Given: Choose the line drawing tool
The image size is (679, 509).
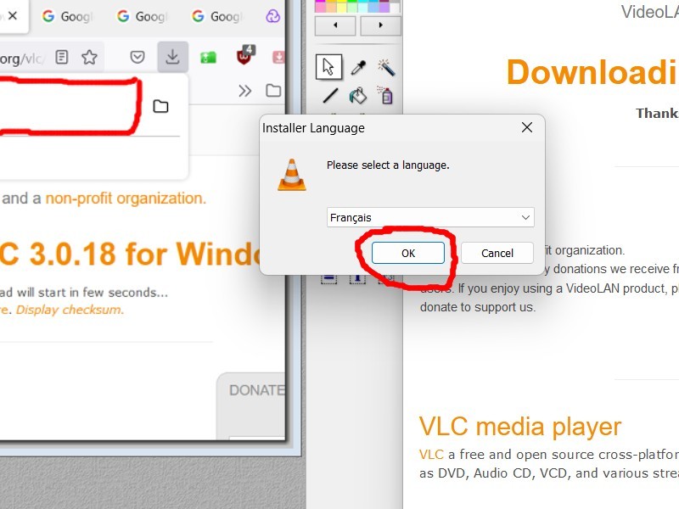Looking at the screenshot, I should tap(330, 95).
